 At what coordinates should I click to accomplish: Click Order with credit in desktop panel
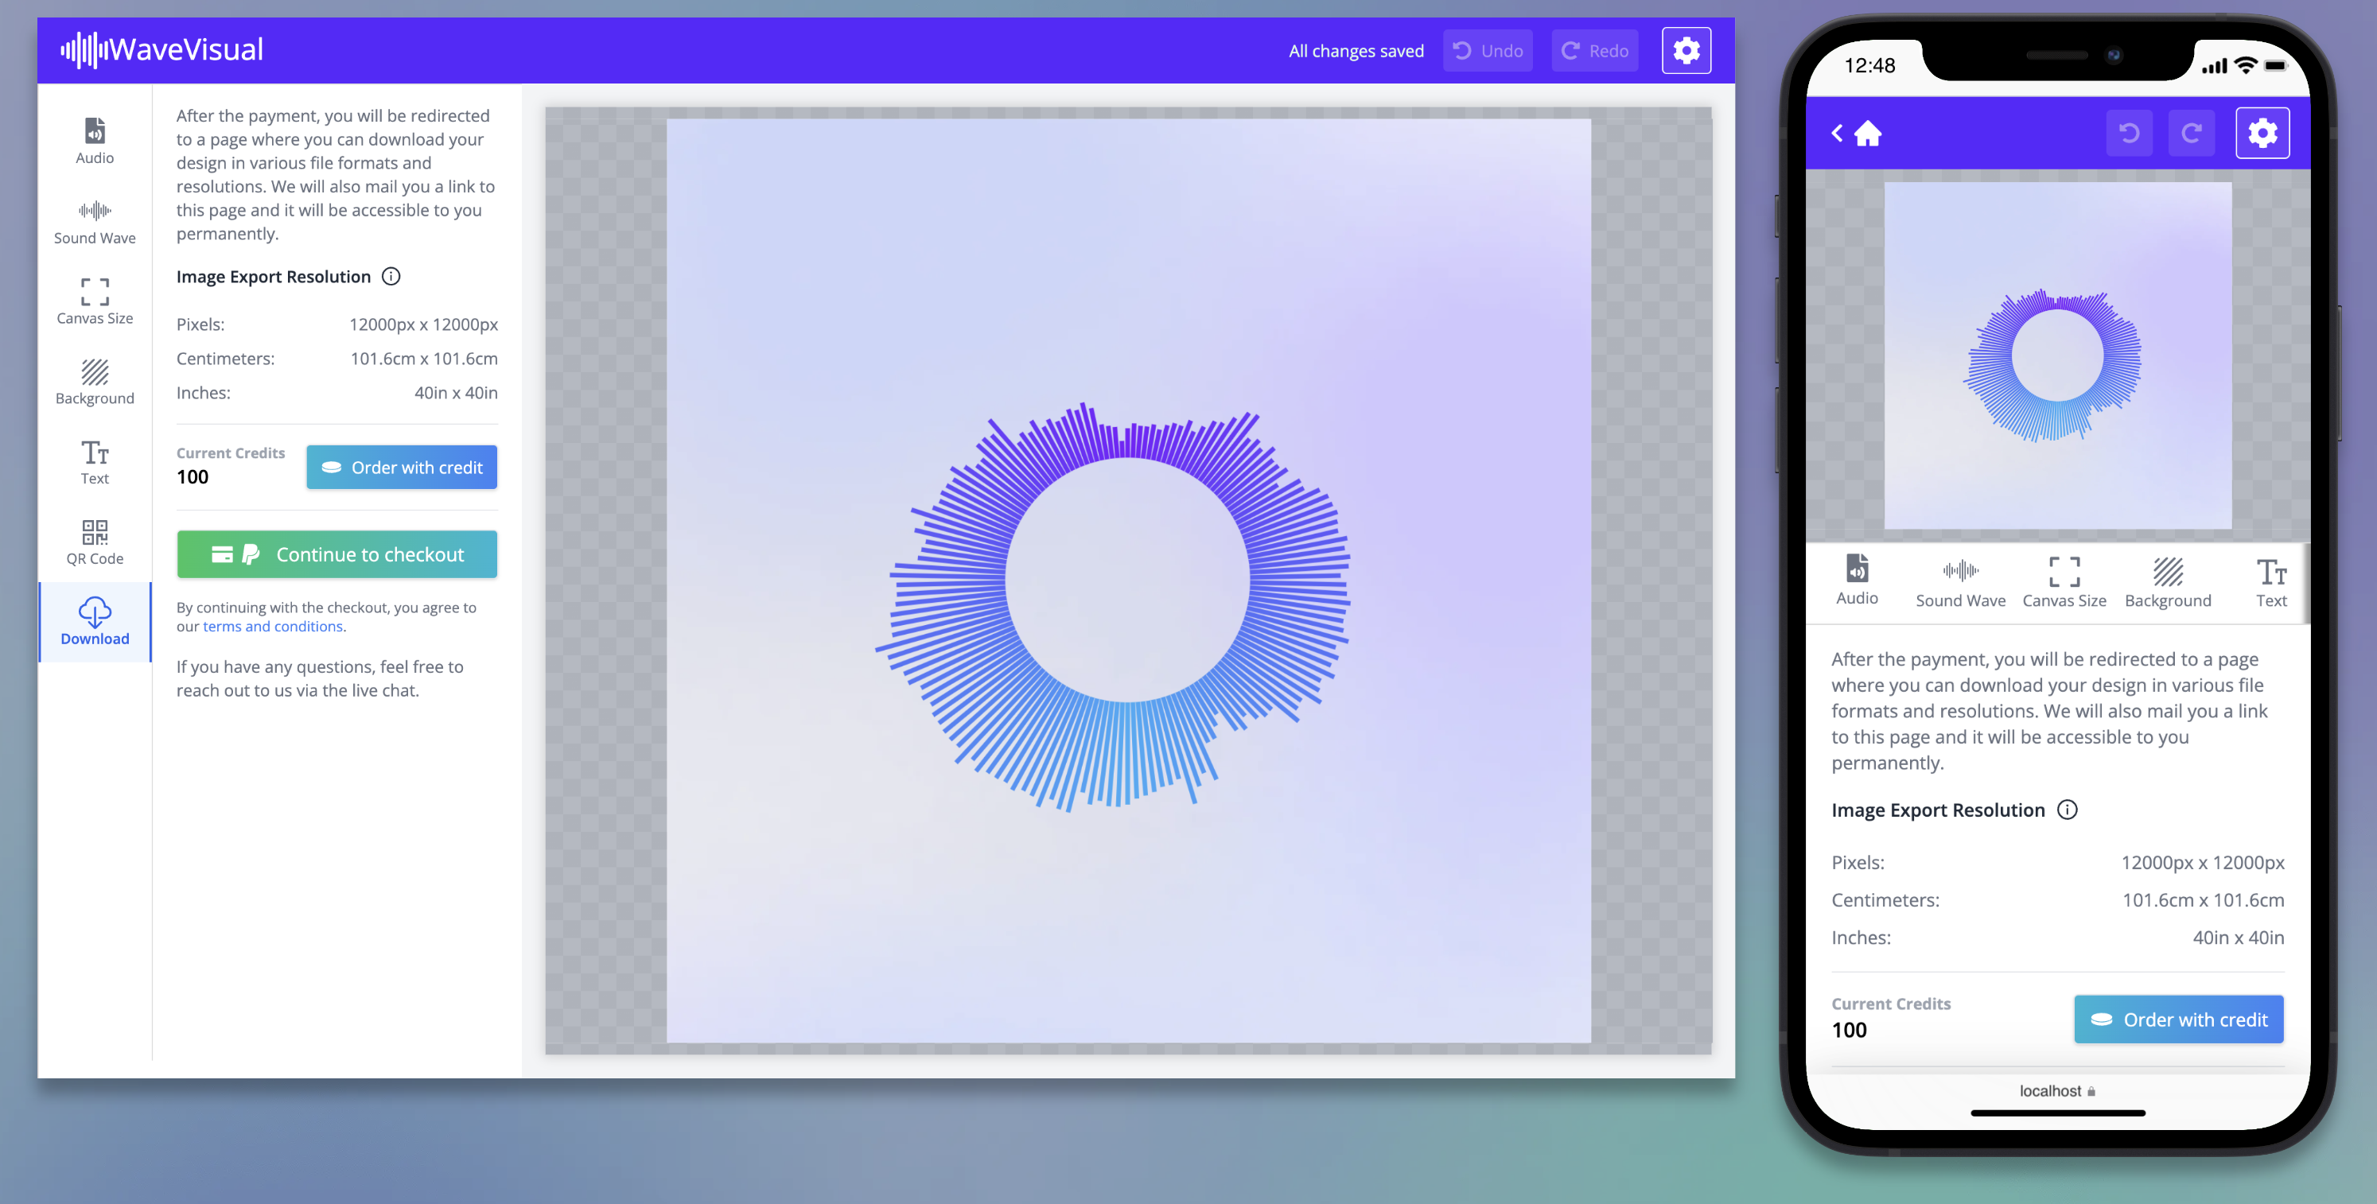tap(402, 468)
